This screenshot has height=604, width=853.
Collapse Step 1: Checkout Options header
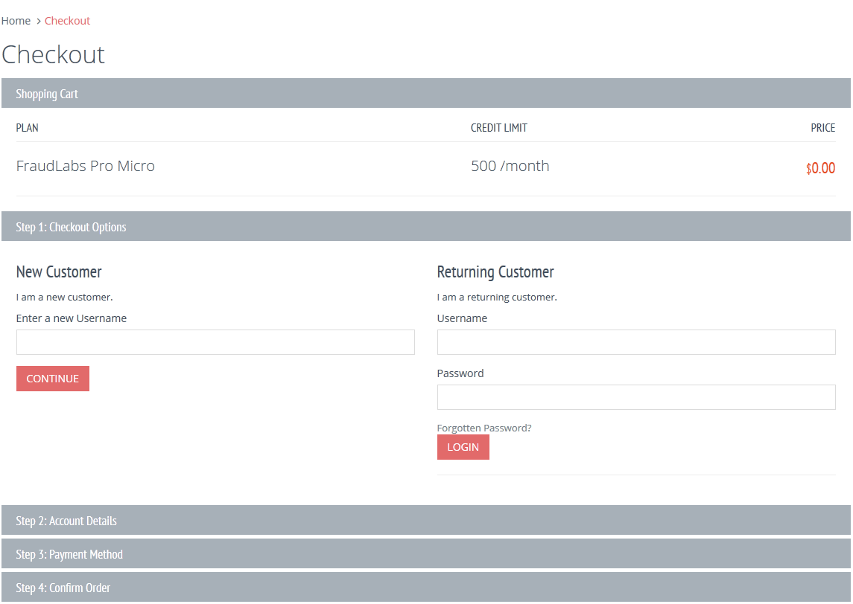tap(426, 226)
